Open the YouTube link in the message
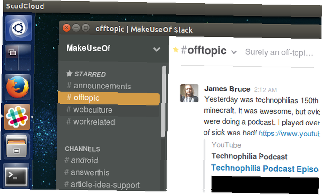This screenshot has width=322, height=195. tap(289, 134)
